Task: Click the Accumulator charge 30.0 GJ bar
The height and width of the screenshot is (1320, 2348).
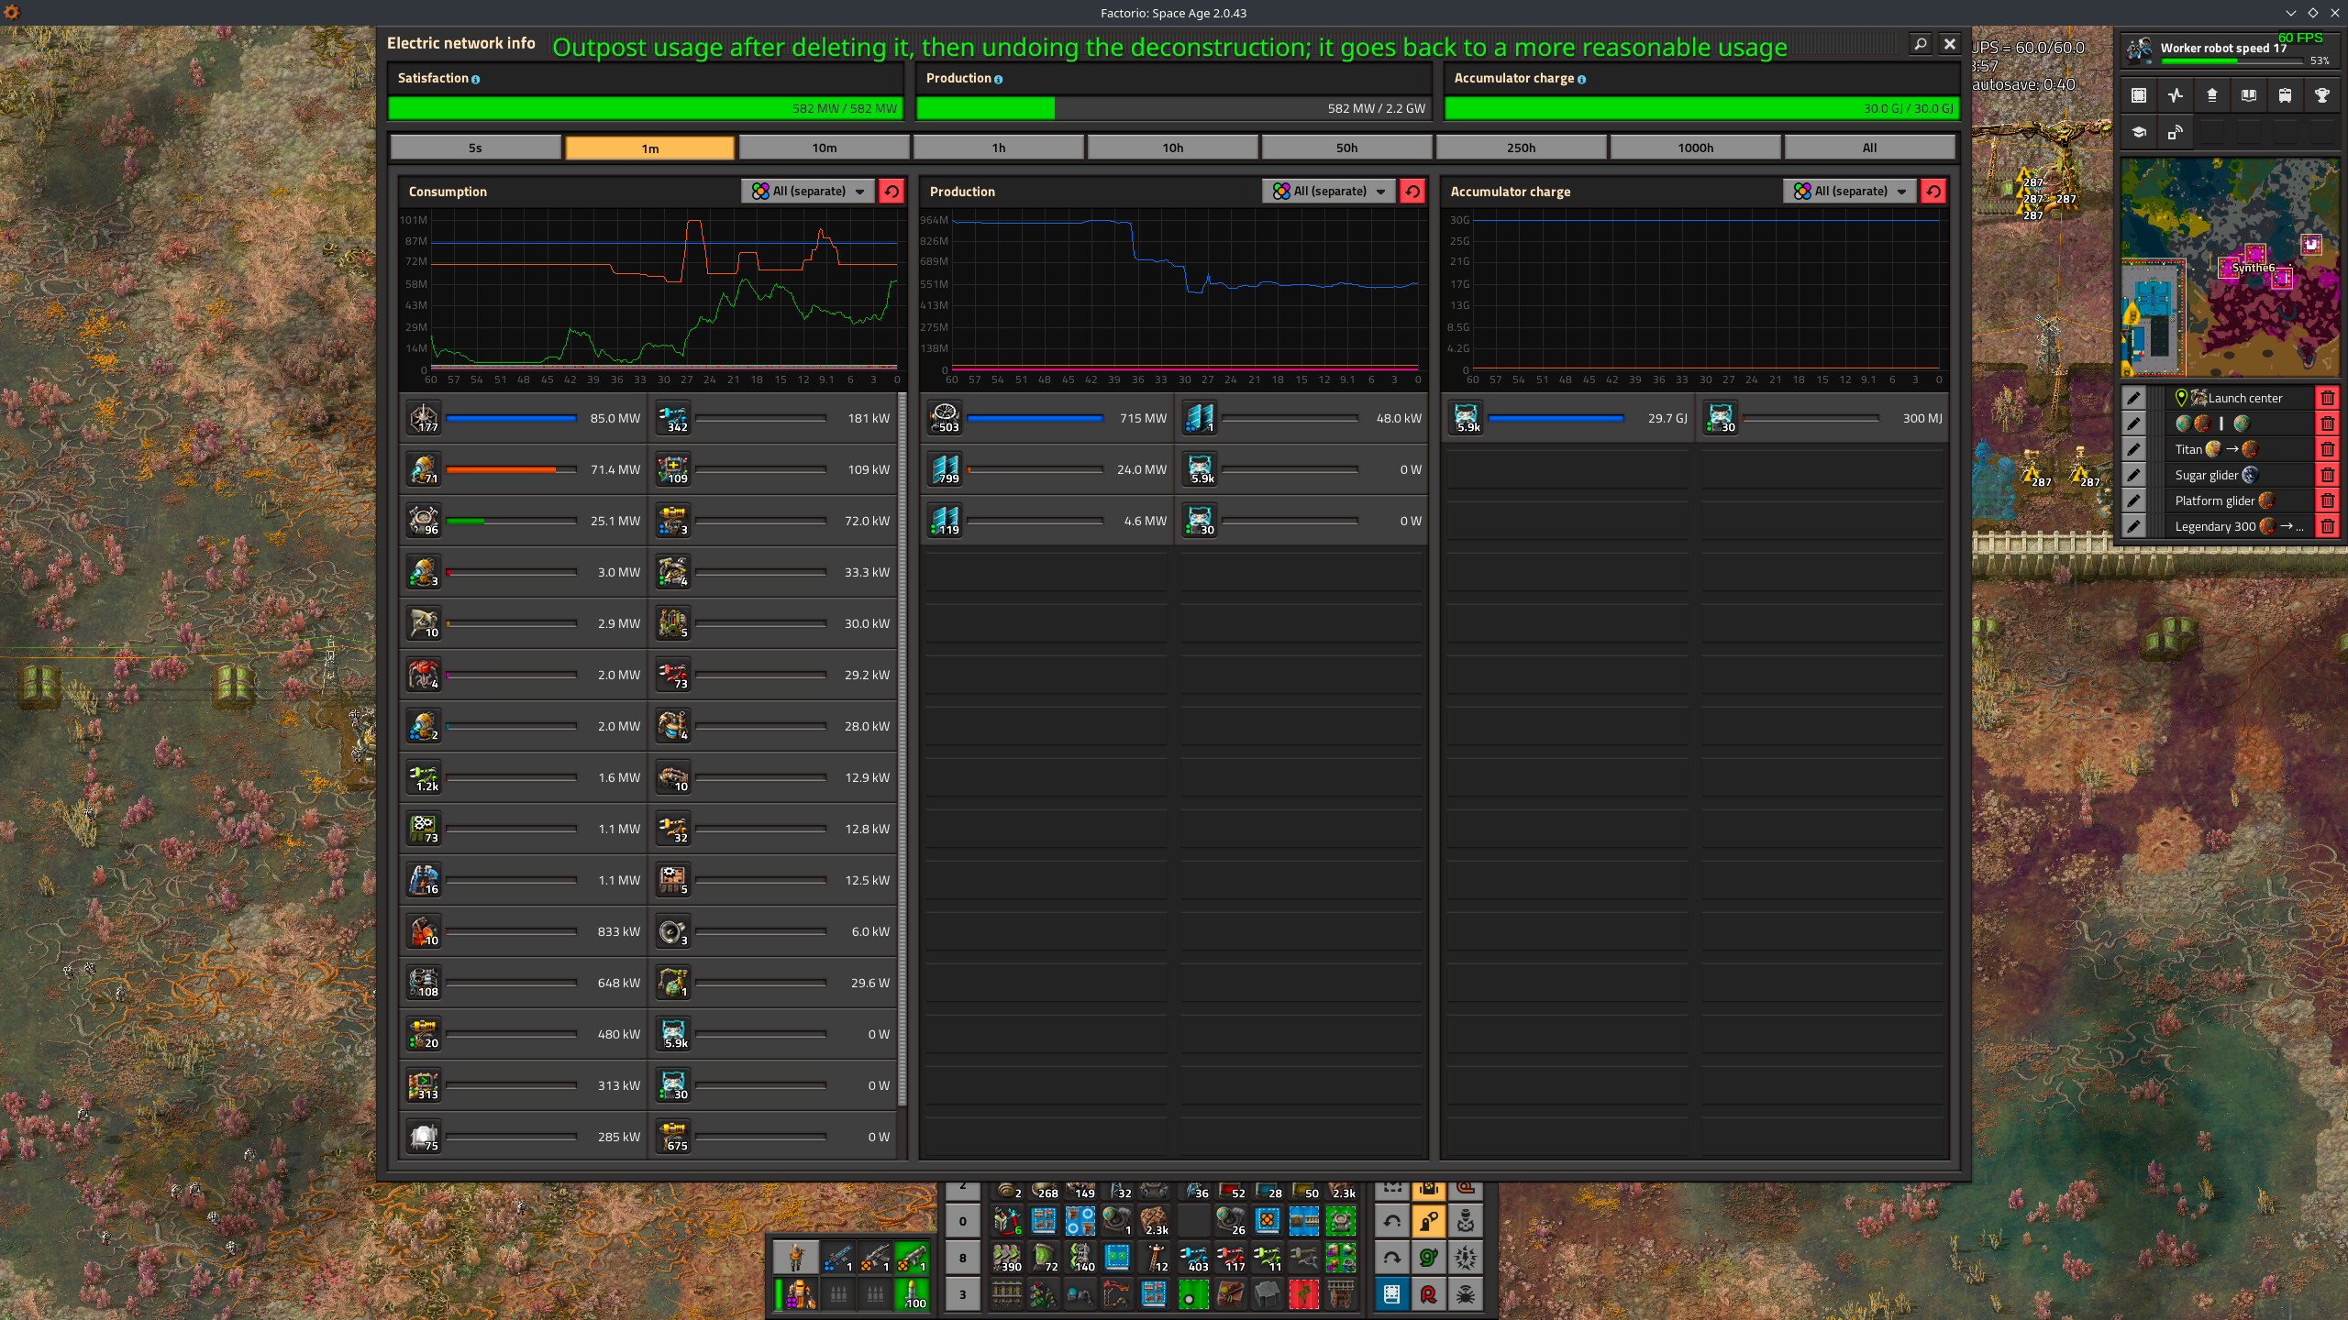Action: (x=1701, y=108)
